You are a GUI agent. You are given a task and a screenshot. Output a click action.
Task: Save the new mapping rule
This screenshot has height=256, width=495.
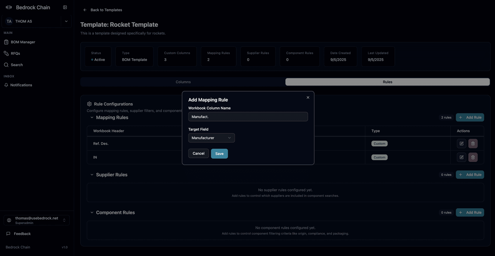click(x=219, y=153)
